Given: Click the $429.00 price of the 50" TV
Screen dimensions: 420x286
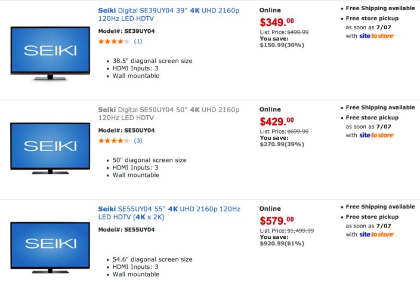Looking at the screenshot, I should pyautogui.click(x=277, y=122).
